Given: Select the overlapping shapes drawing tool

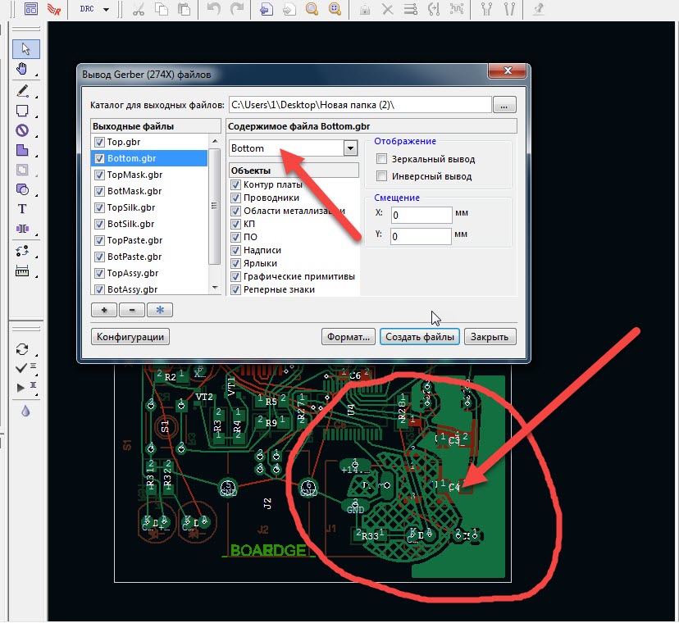Looking at the screenshot, I should (22, 189).
